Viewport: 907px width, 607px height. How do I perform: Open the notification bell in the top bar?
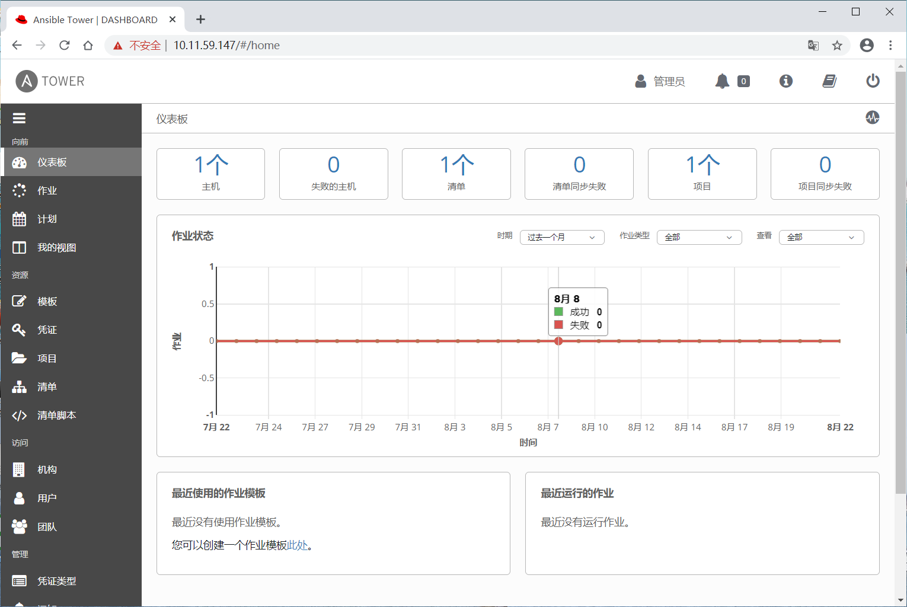[721, 81]
